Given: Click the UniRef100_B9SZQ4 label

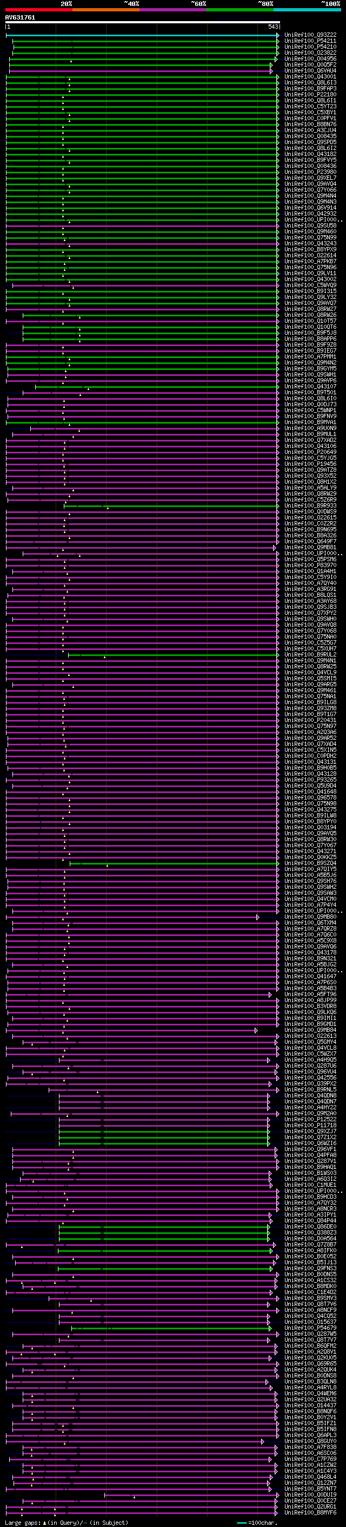Looking at the screenshot, I should tap(310, 863).
